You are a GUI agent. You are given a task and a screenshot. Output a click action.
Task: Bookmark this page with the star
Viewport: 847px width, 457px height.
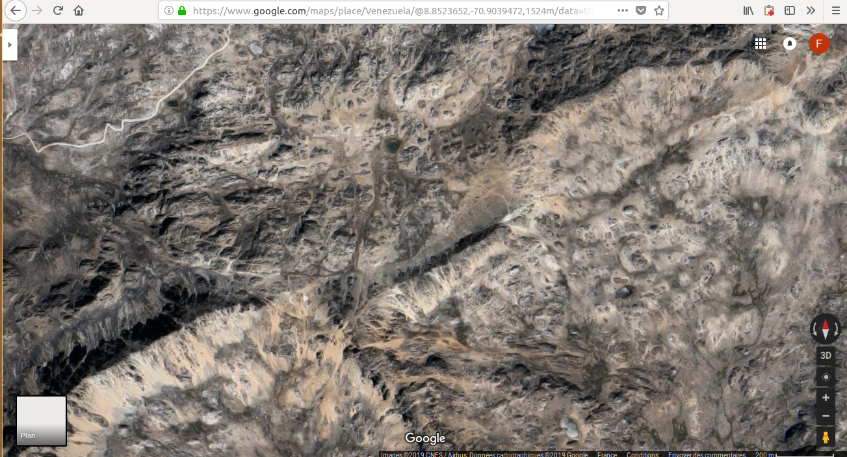tap(659, 10)
